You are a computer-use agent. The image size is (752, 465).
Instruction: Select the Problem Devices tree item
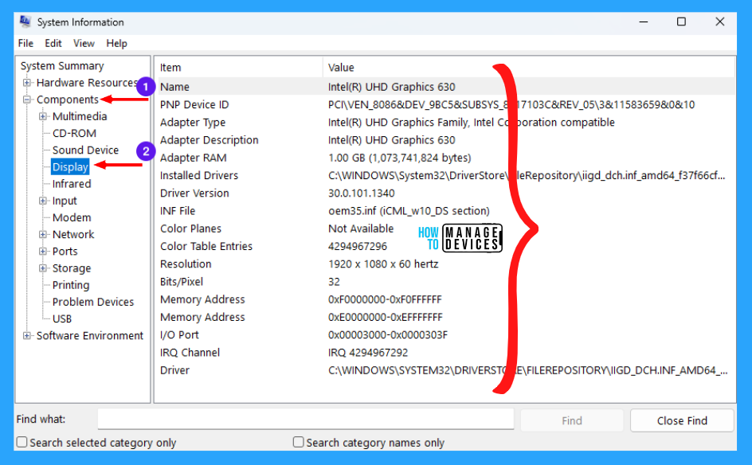point(93,302)
